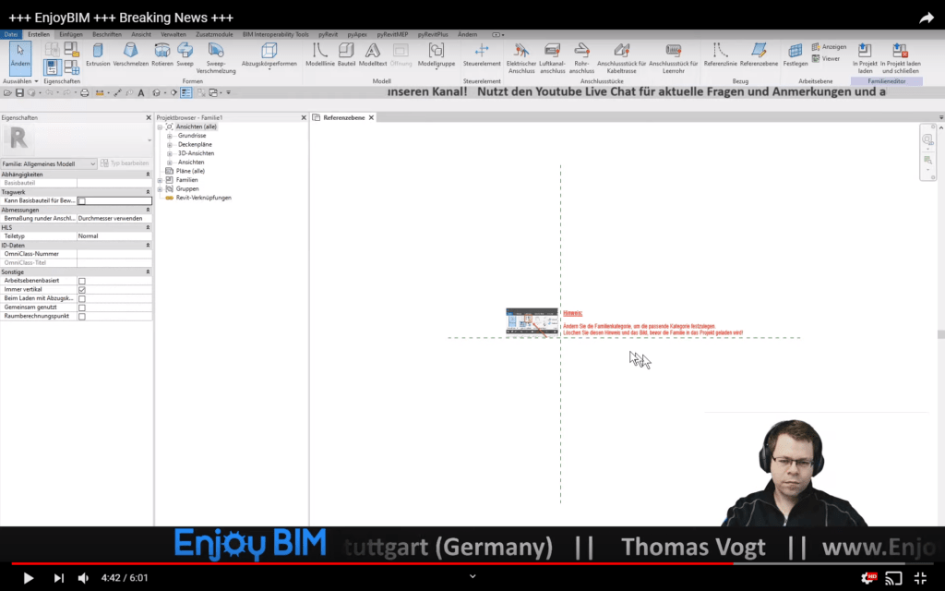Click the text A icon in quick access toolbar
This screenshot has width=945, height=591.
point(141,93)
